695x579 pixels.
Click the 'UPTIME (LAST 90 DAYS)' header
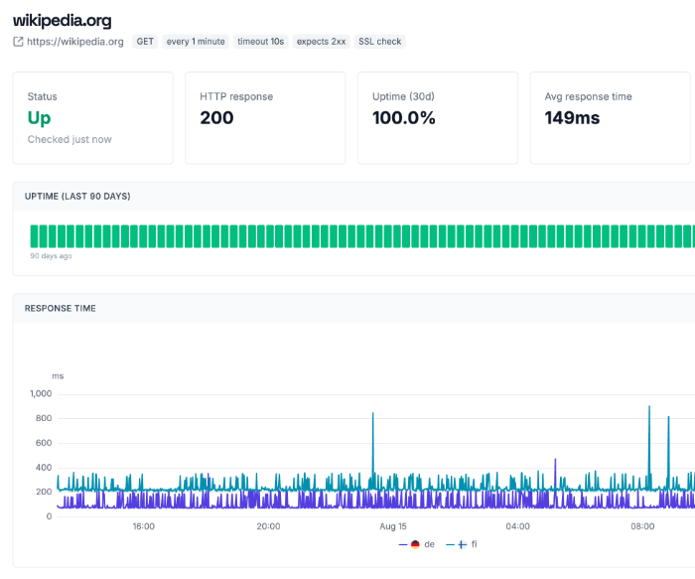click(x=77, y=197)
